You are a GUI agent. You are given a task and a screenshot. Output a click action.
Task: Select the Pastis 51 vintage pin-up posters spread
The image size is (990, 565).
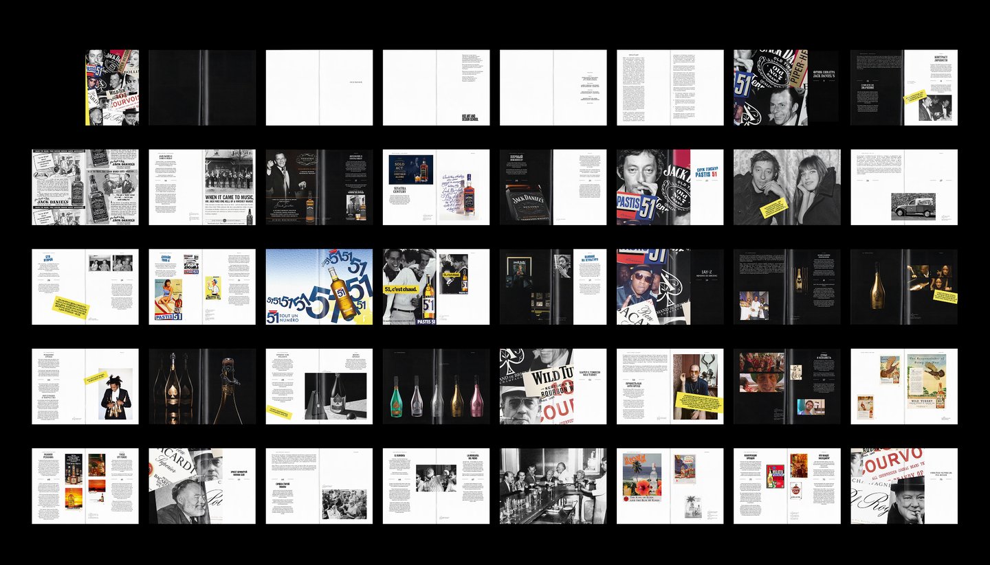(202, 287)
